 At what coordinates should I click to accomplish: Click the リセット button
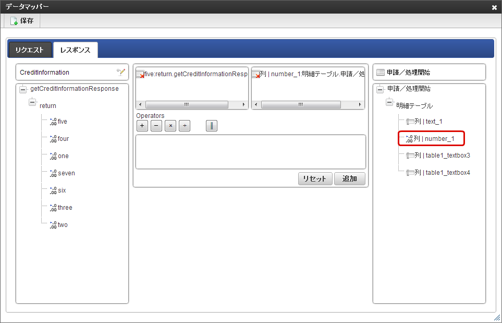[315, 179]
